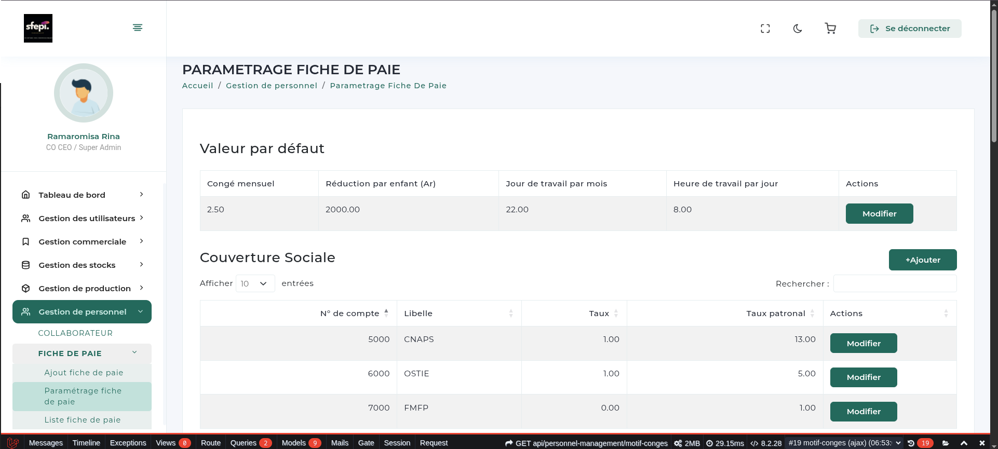Screen dimensions: 998x449
Task: Open debugbar folder icon
Action: tap(946, 443)
